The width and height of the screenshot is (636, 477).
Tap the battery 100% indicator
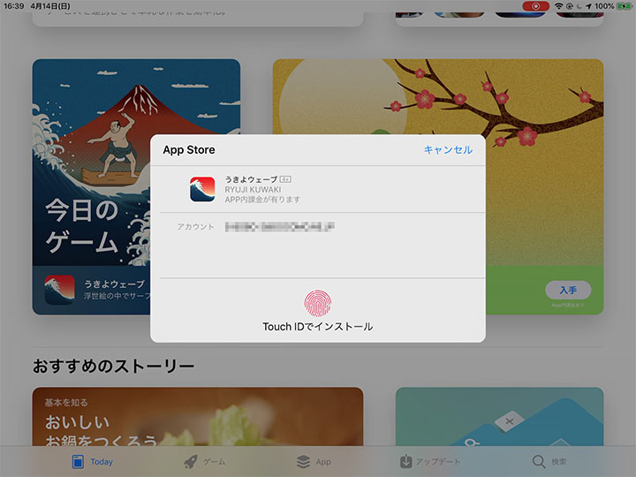point(613,6)
